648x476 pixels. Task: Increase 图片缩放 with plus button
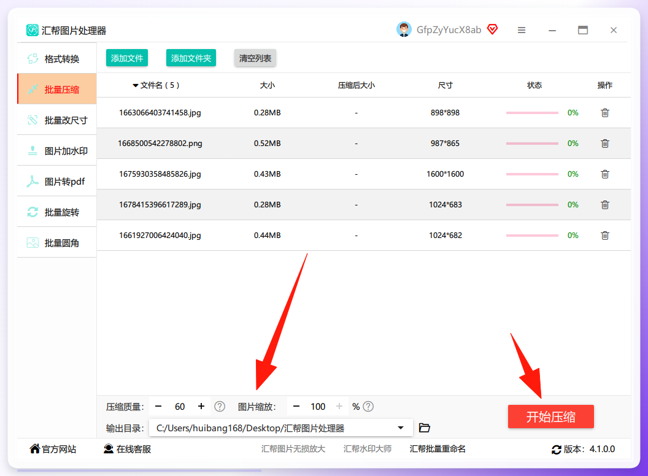[x=339, y=407]
